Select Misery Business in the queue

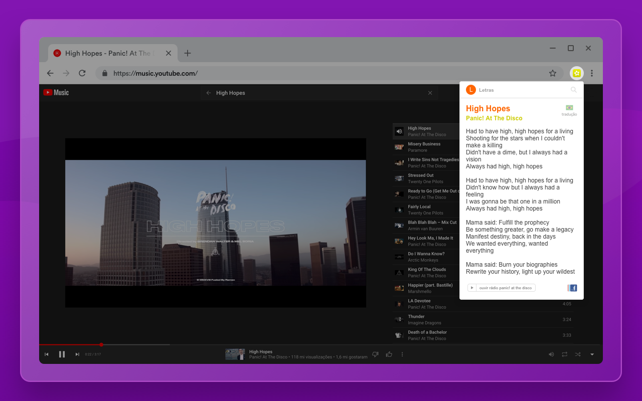[426, 147]
